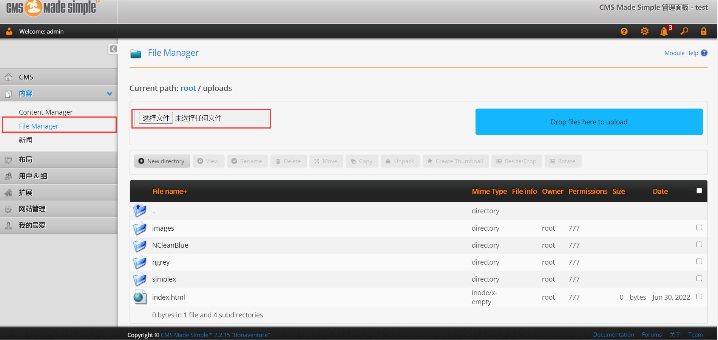
Task: Click the users icon beside 用户 & 组
Action: pyautogui.click(x=8, y=176)
